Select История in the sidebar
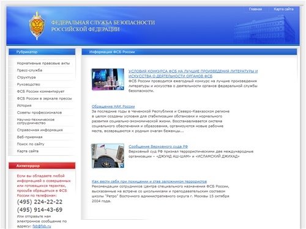Image resolution: width=306 pixels, height=229 pixels. point(24,106)
